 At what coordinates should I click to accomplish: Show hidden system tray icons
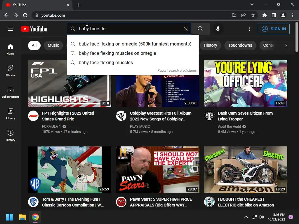pos(246,217)
